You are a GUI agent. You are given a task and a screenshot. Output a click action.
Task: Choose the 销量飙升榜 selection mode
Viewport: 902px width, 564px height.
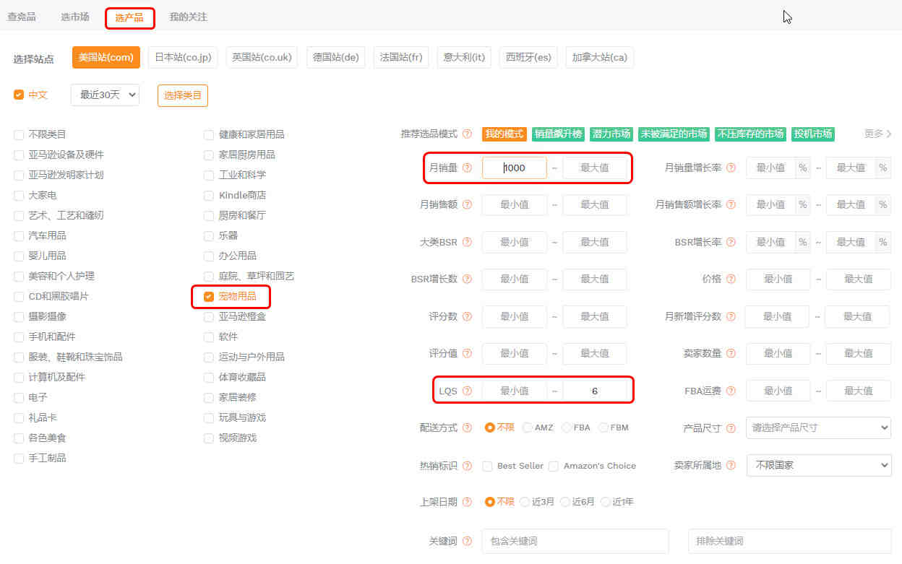(x=558, y=134)
